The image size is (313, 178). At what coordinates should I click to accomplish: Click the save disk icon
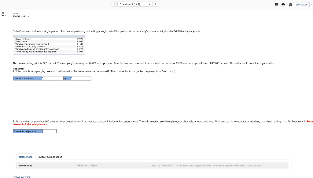tap(290, 5)
